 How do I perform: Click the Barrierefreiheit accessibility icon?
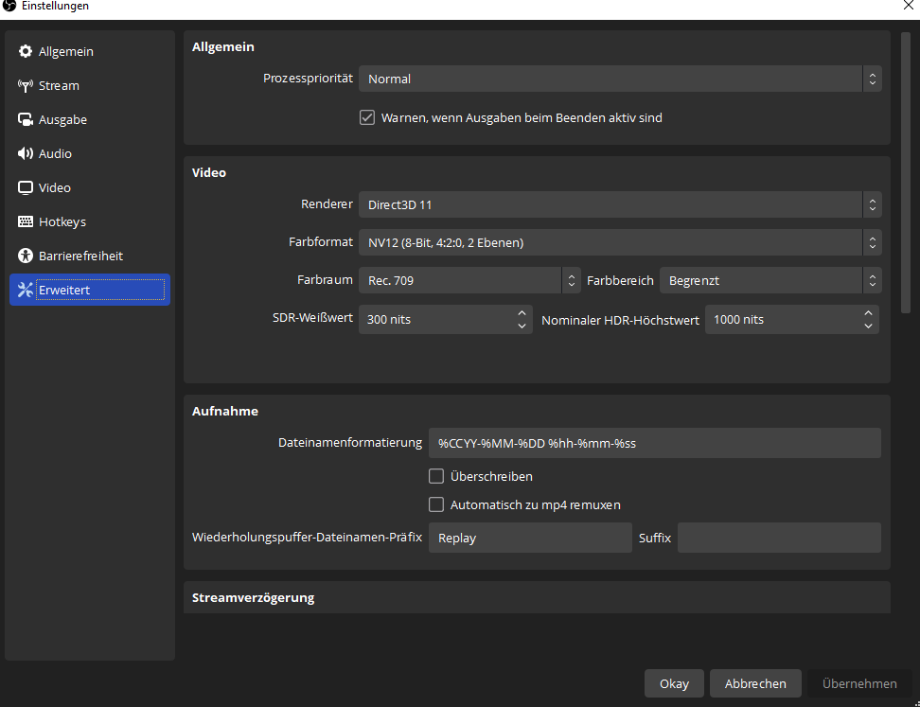[26, 256]
